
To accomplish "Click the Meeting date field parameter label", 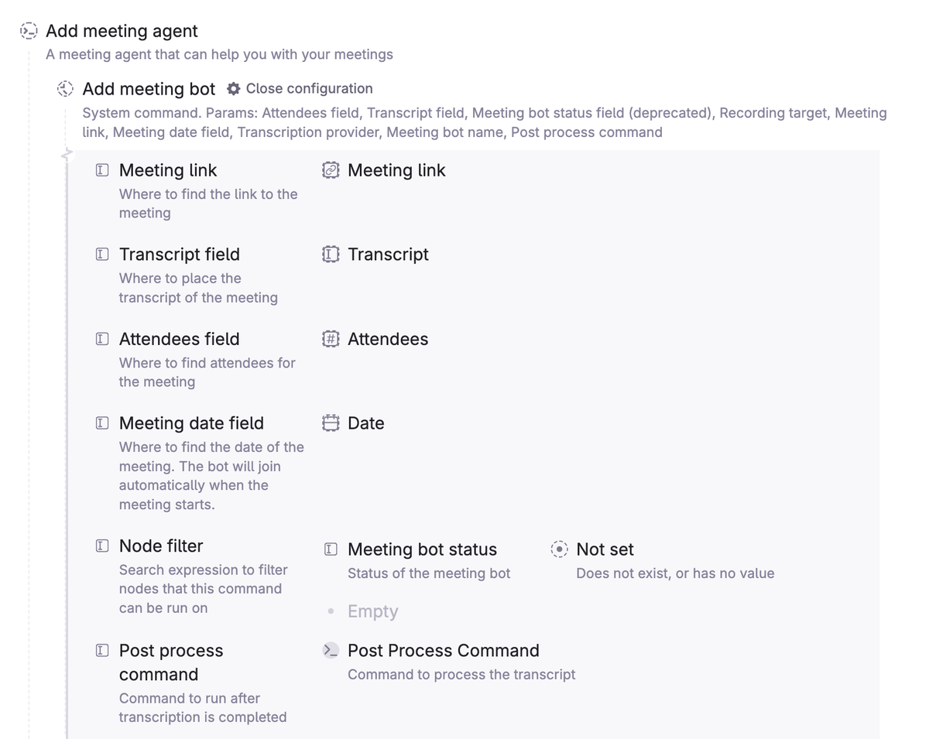I will click(x=191, y=423).
